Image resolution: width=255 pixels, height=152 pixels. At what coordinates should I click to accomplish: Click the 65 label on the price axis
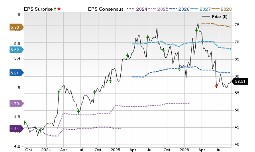pyautogui.click(x=237, y=59)
